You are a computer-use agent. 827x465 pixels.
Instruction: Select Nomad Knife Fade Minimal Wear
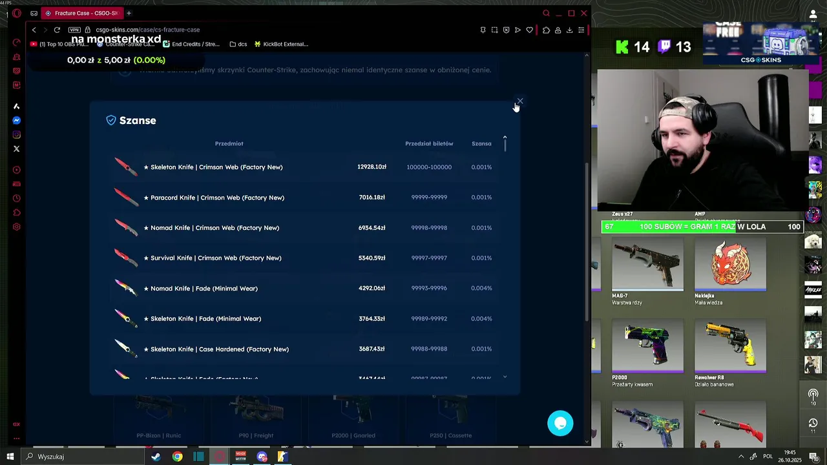tap(304, 289)
